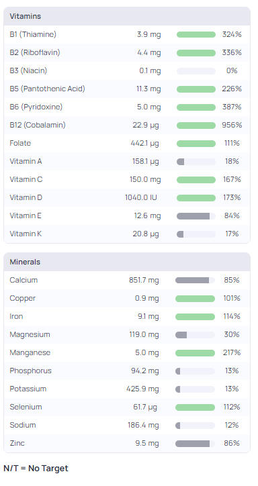
Task: Select the Vitamin D nutrient label
Action: (x=26, y=197)
